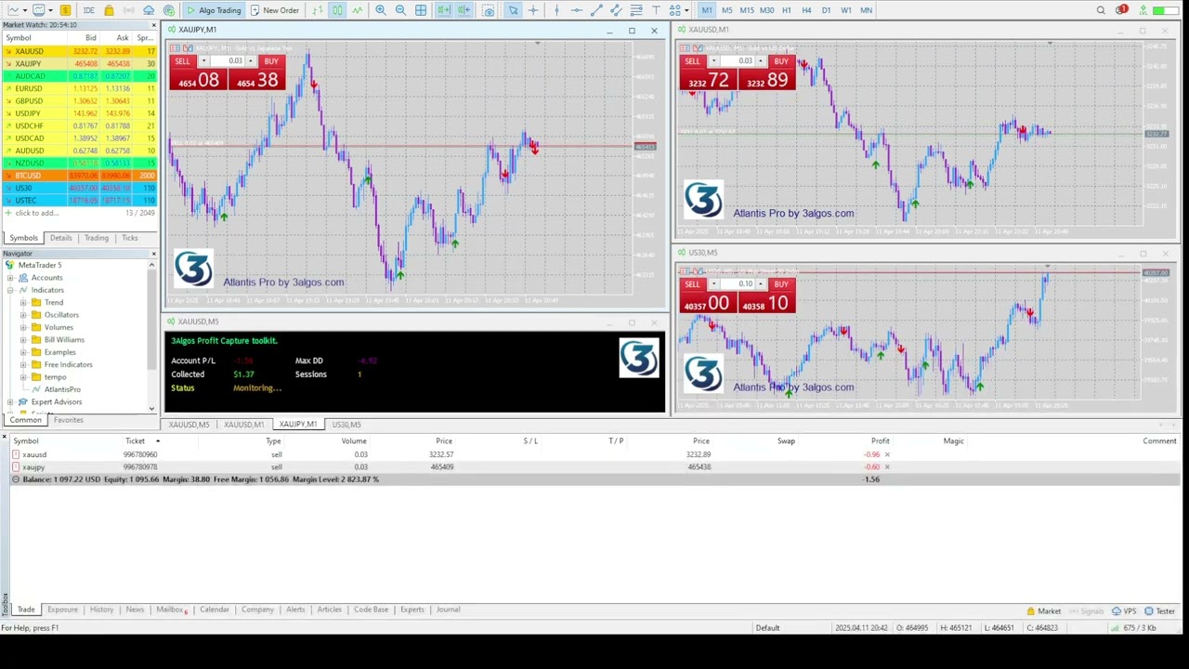
Task: Open the search magnifier icon at top right
Action: 1101,10
